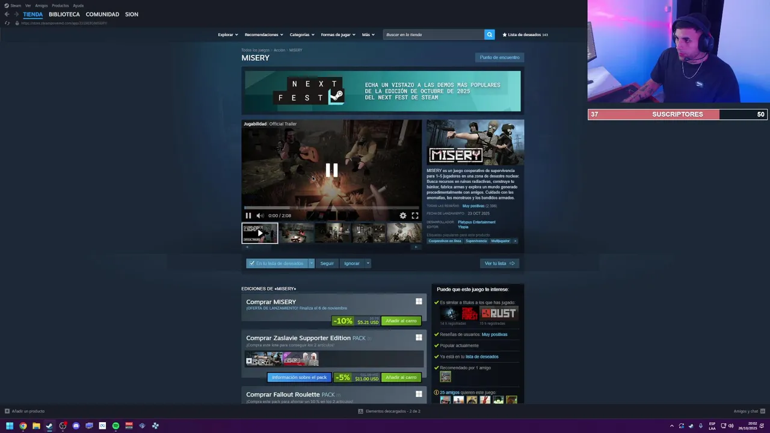This screenshot has height=433, width=770.
Task: Click Información sobre el pack button
Action: pos(299,377)
